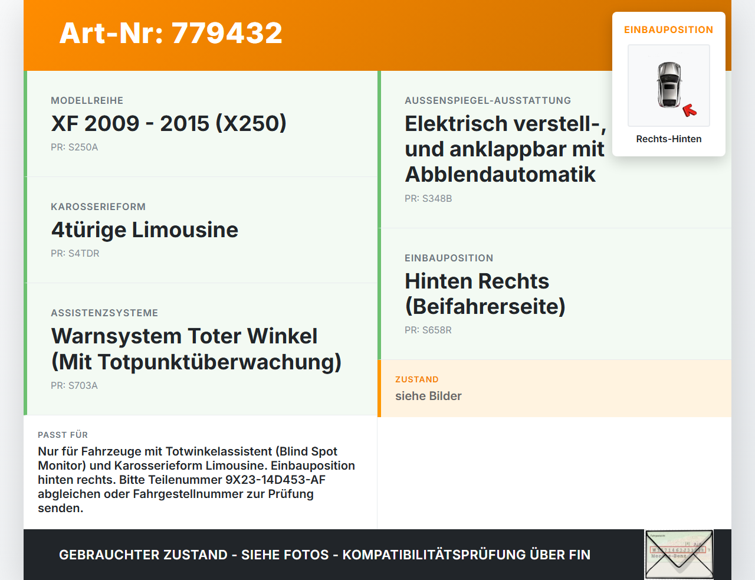Click the car position image with red arrow
The width and height of the screenshot is (755, 580).
669,86
